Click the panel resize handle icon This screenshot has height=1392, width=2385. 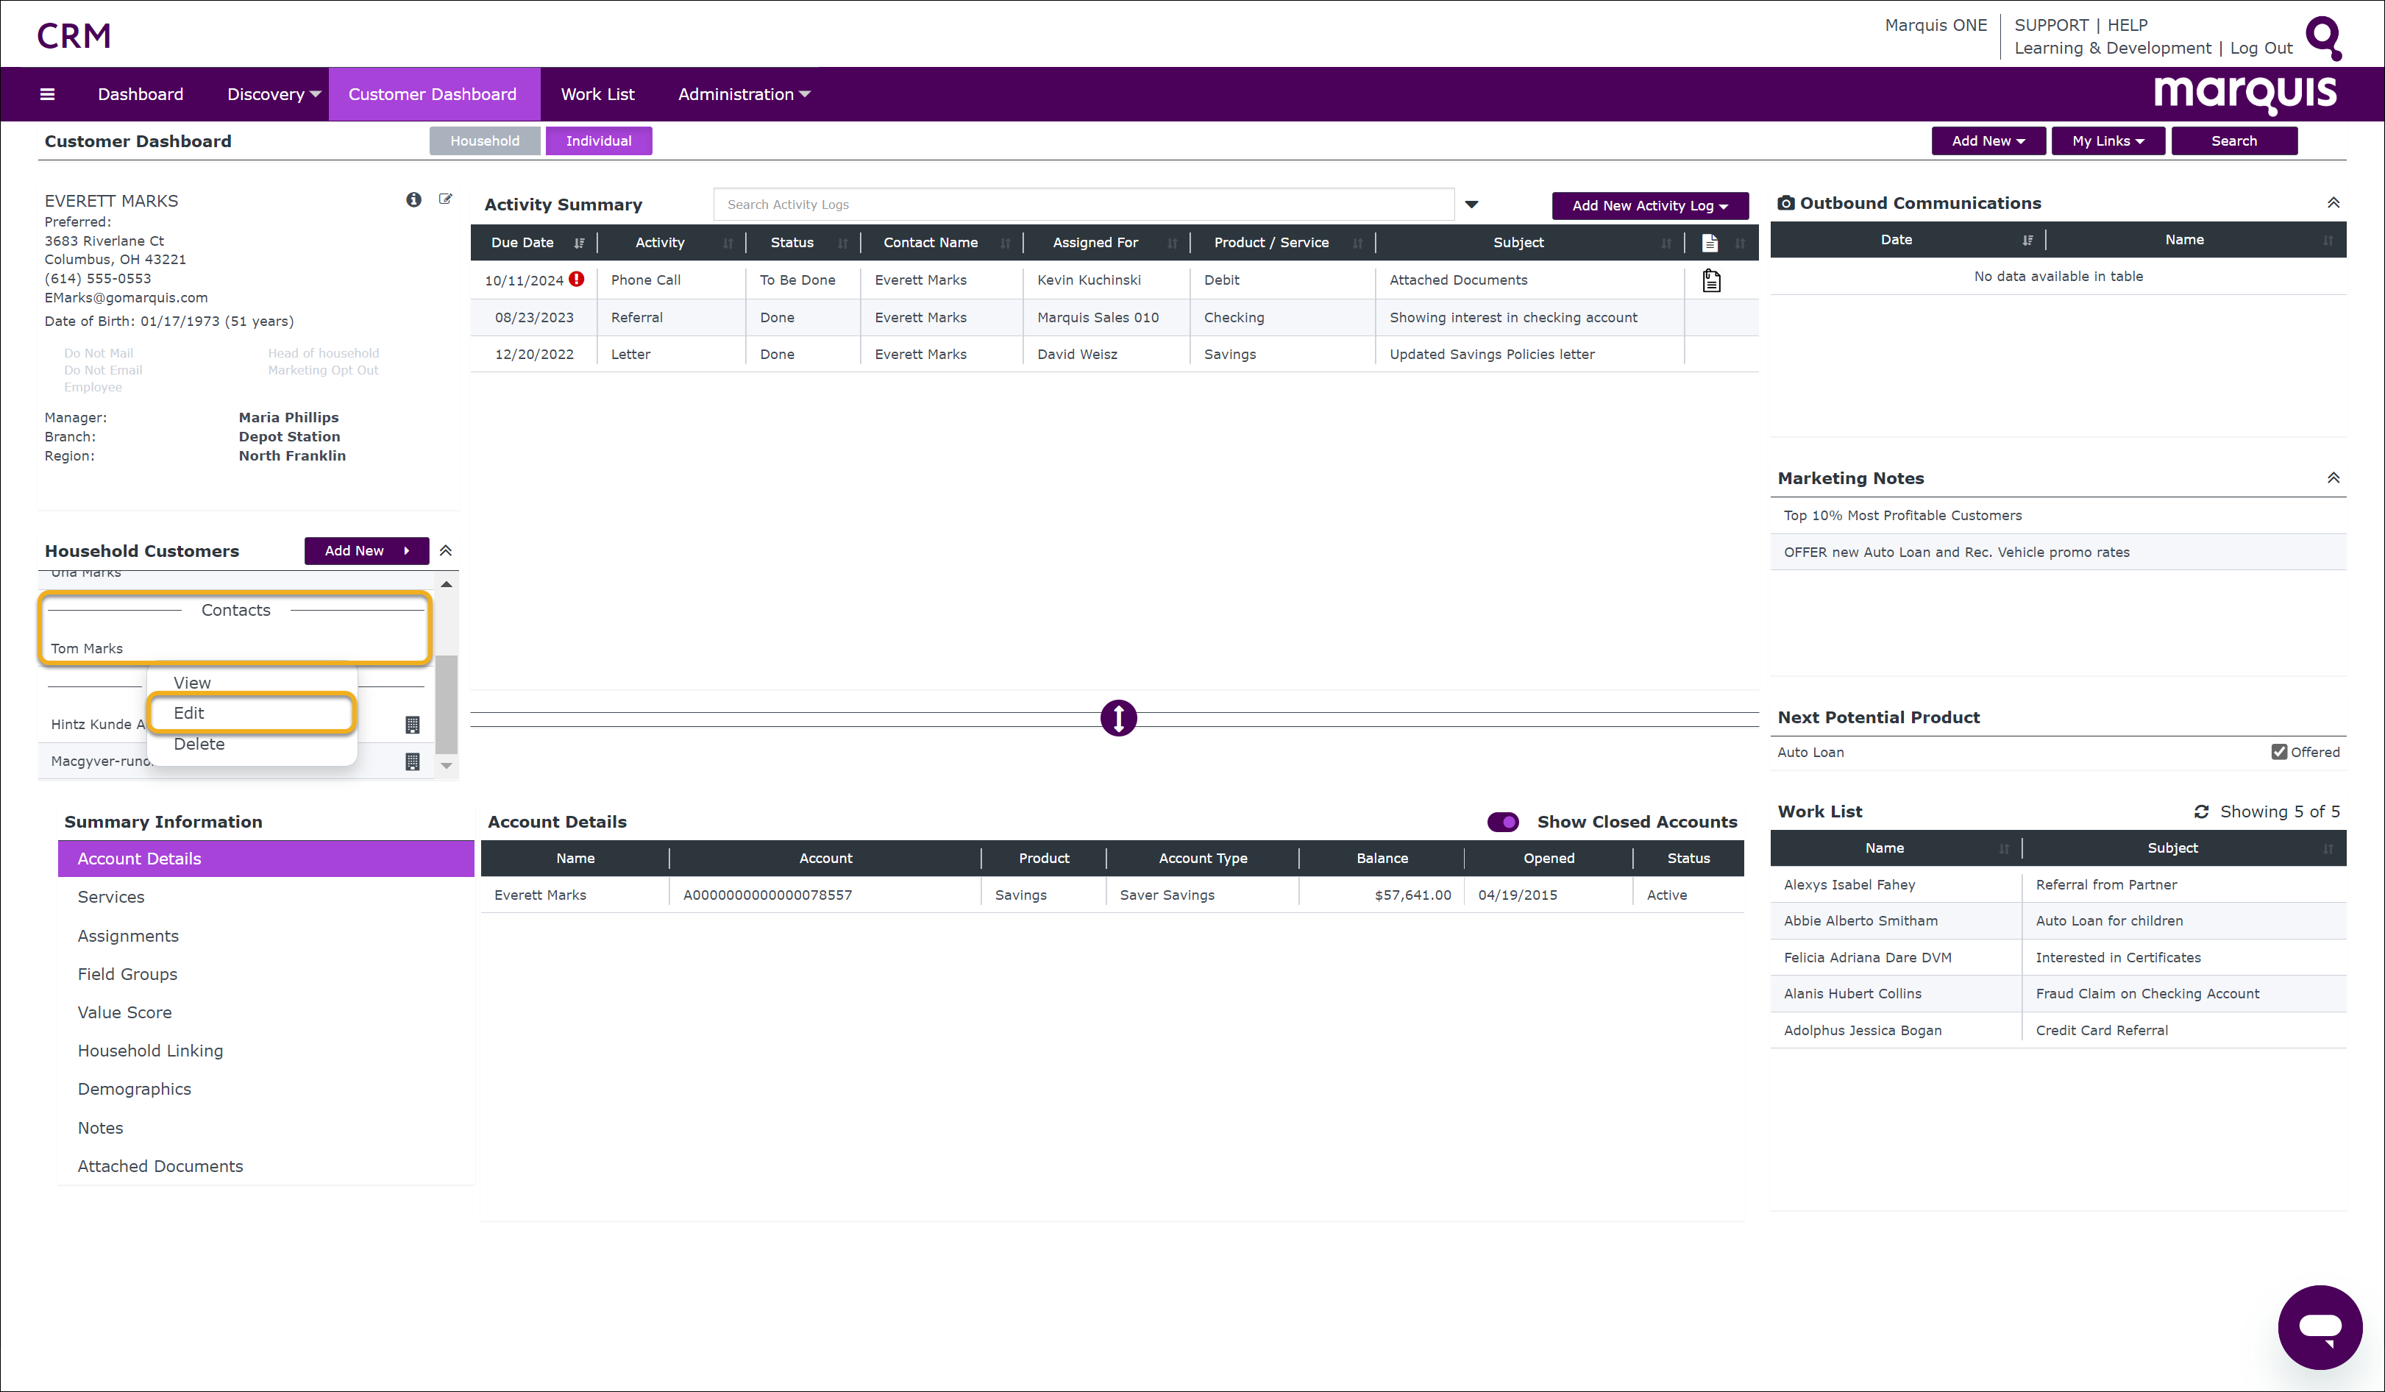[x=1117, y=718]
